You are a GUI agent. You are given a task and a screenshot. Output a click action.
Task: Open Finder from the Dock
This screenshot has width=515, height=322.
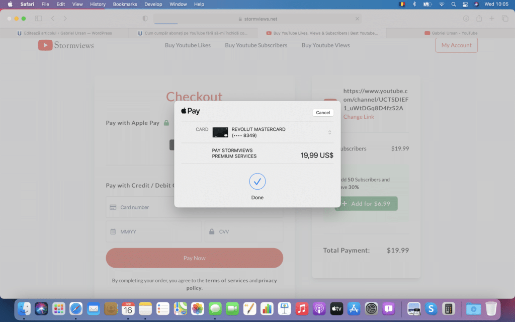[24, 309]
